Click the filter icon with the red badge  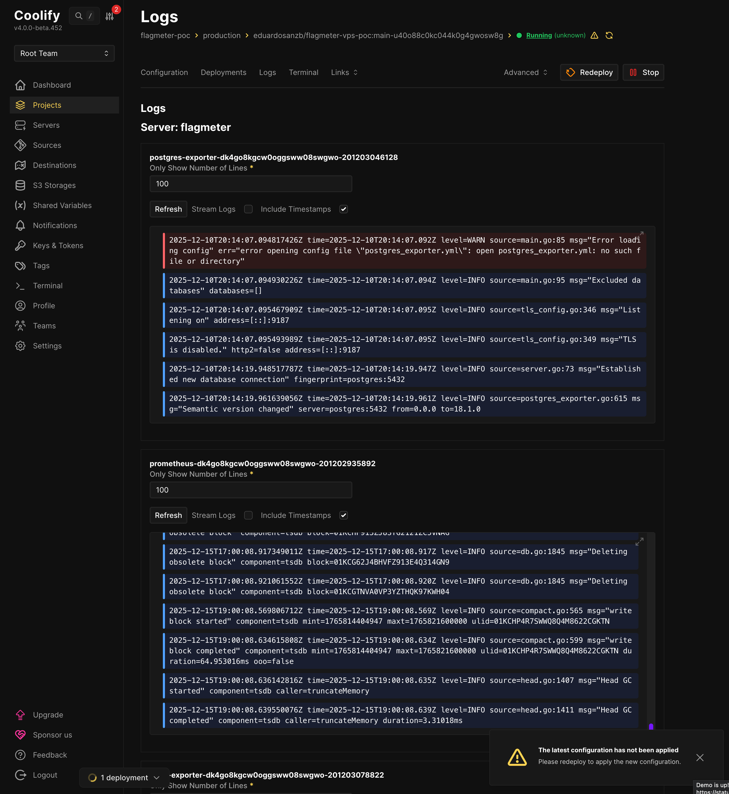pos(109,16)
